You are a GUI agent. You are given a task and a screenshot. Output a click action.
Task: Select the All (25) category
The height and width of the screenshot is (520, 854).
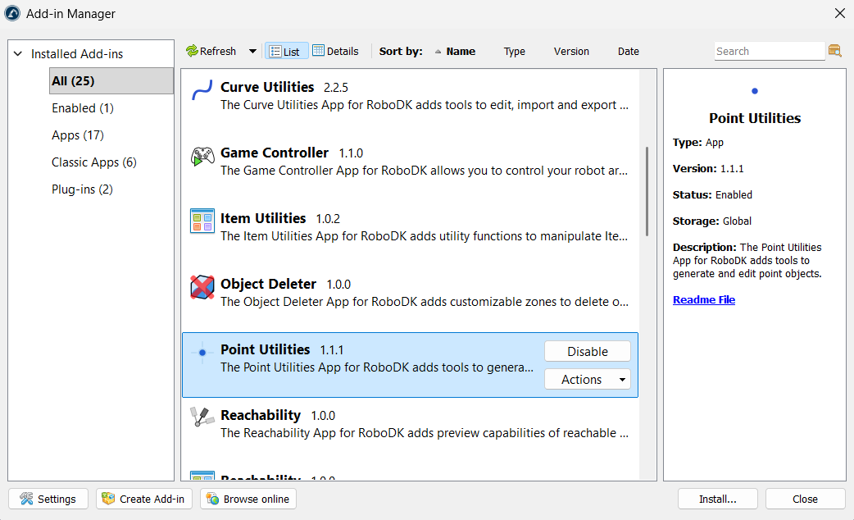pyautogui.click(x=111, y=80)
